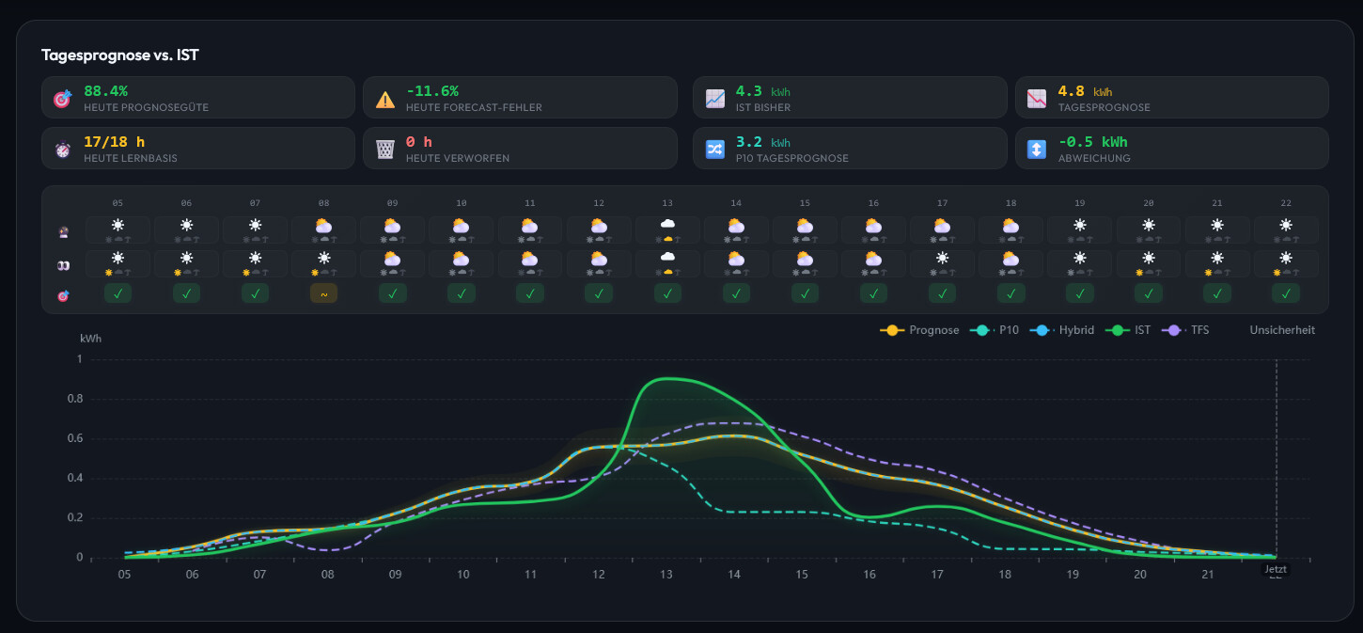Click the HEUTE FORECAST-FEHLER label

tap(474, 107)
